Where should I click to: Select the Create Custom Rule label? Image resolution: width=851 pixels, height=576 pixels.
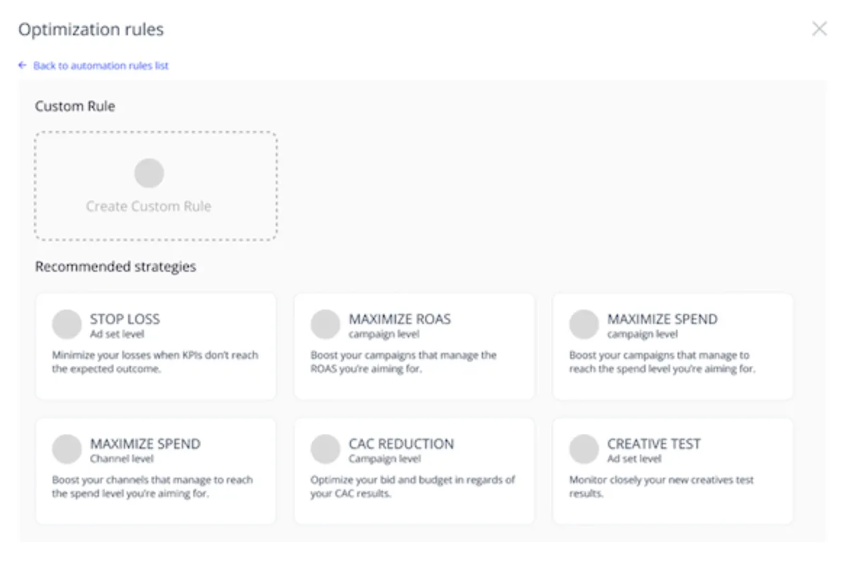tap(148, 206)
